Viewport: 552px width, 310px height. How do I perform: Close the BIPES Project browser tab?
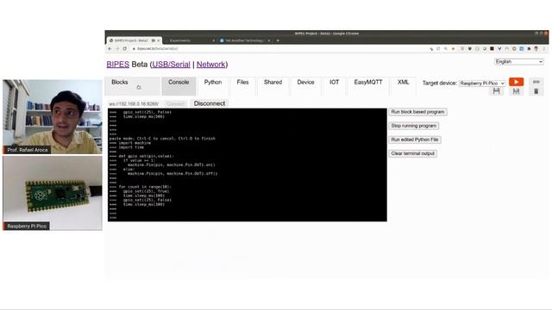pos(159,40)
